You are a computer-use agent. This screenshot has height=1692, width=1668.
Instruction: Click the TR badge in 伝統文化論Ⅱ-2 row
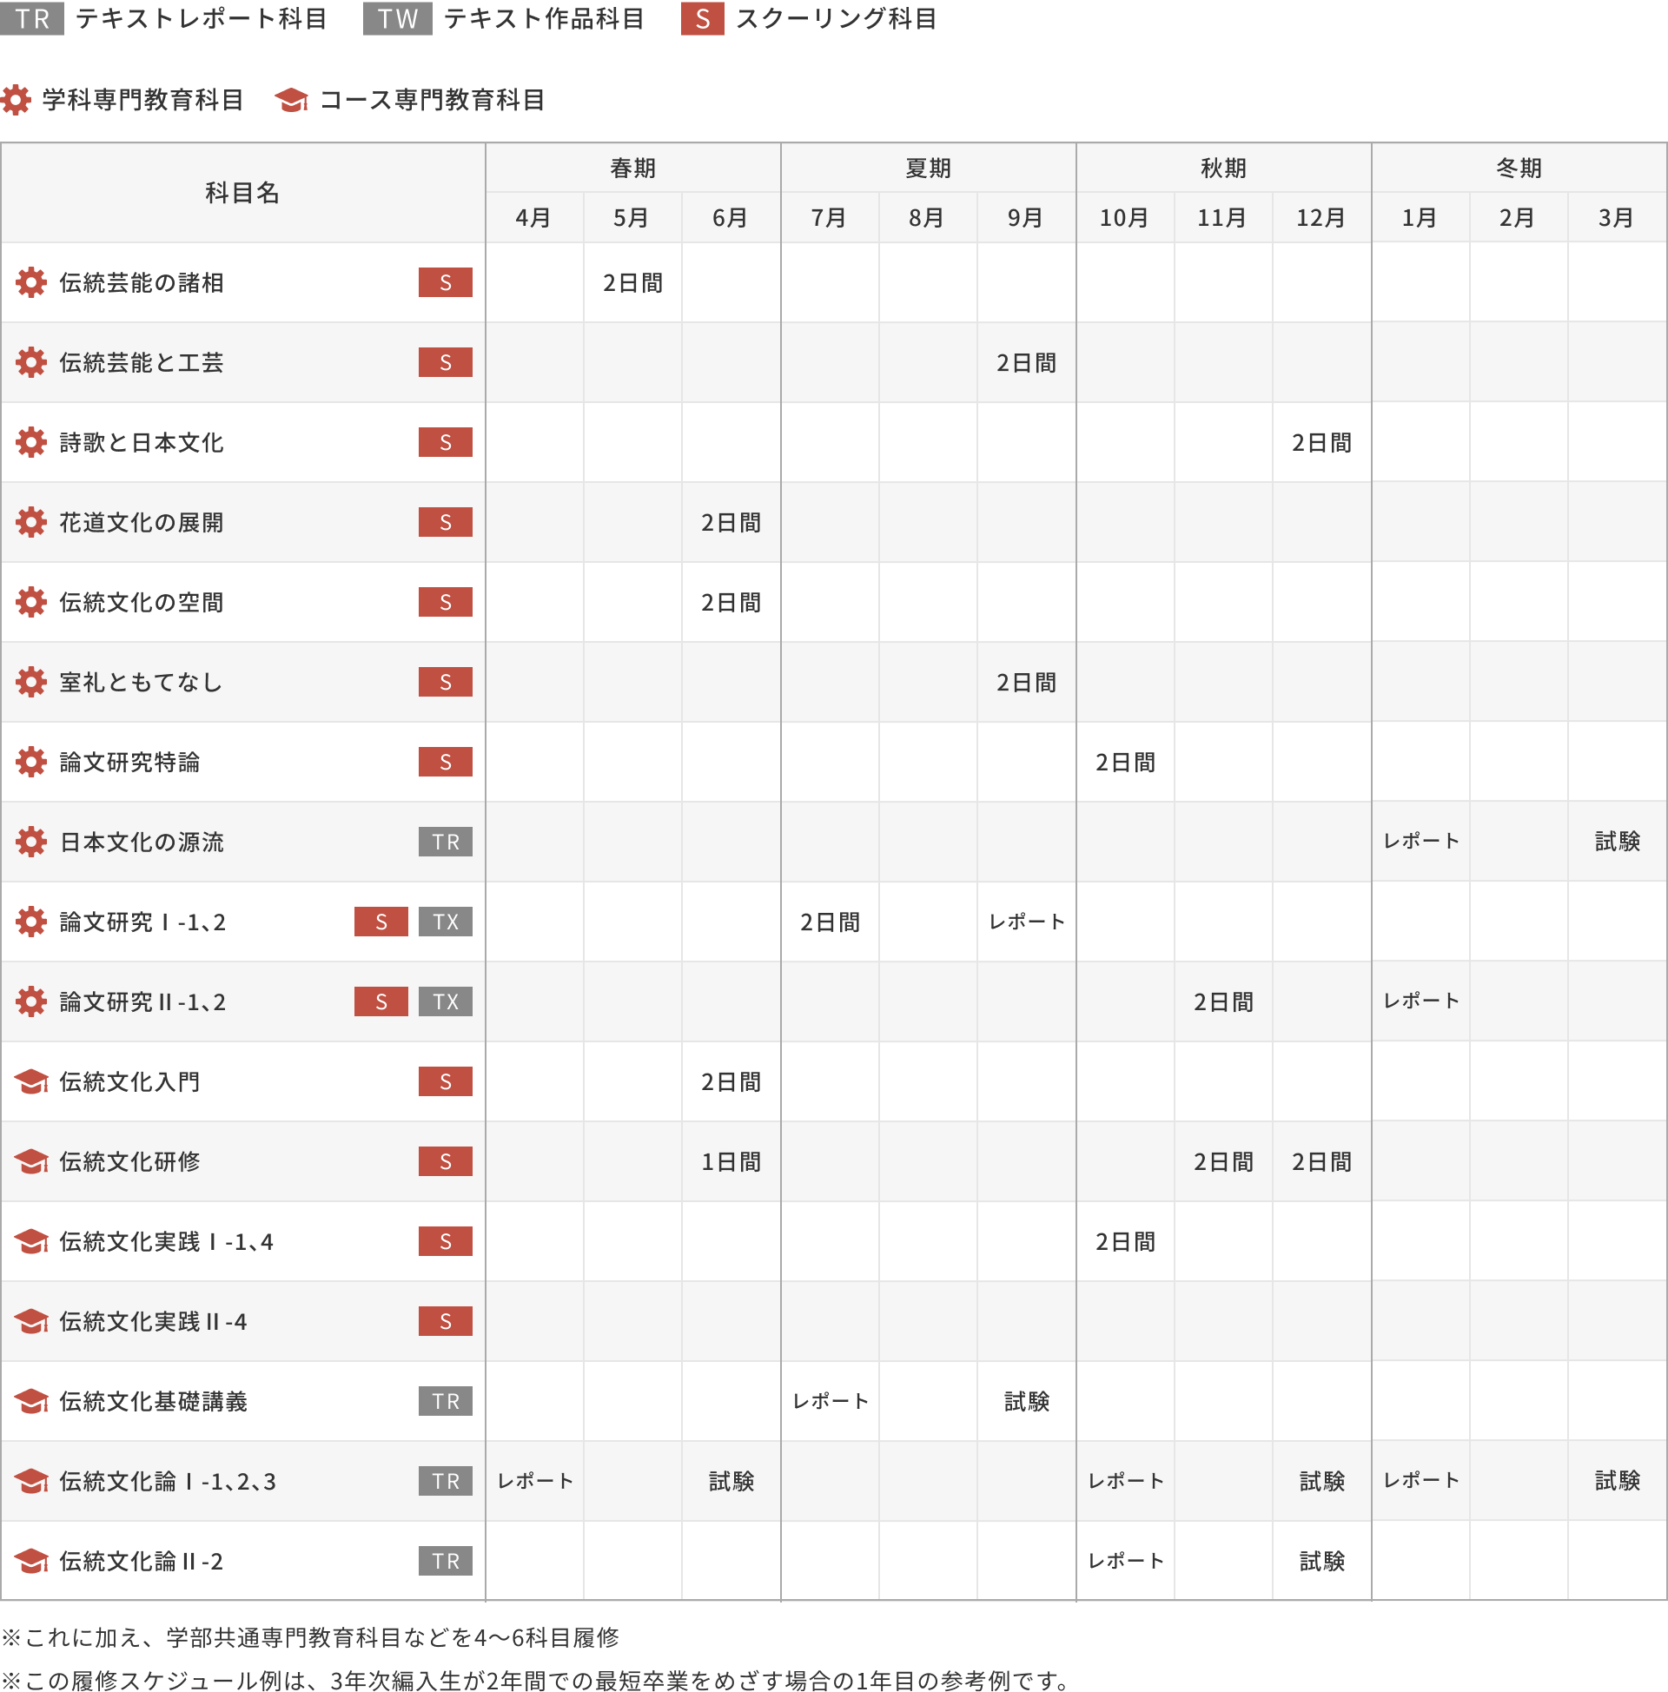tap(445, 1561)
